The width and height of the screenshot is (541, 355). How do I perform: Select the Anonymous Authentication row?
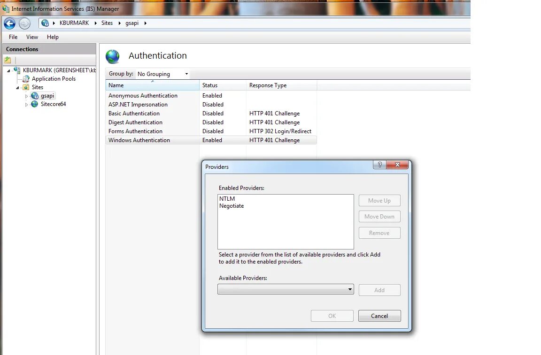click(211, 96)
